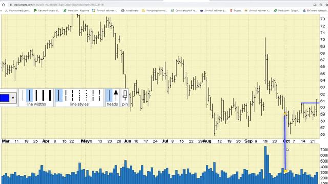Open the BitTorrent трекер bookmark
The image size is (328, 184).
tap(315, 10)
